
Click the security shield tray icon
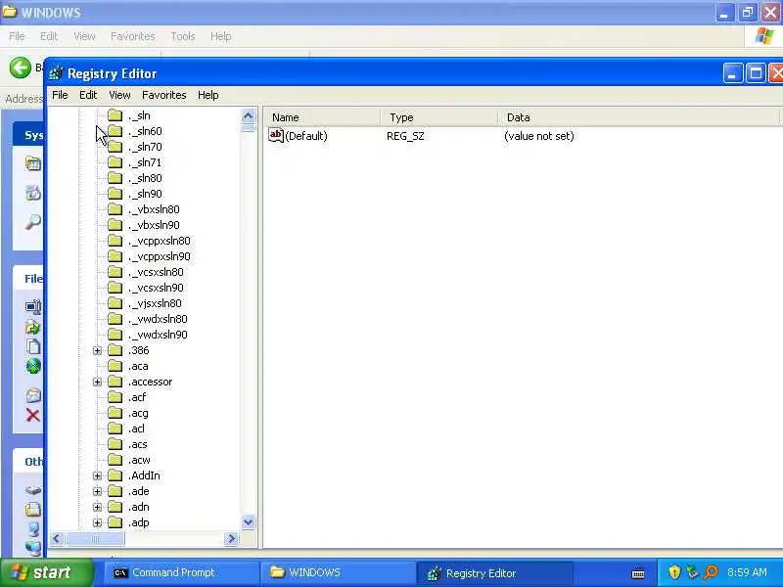coord(674,572)
